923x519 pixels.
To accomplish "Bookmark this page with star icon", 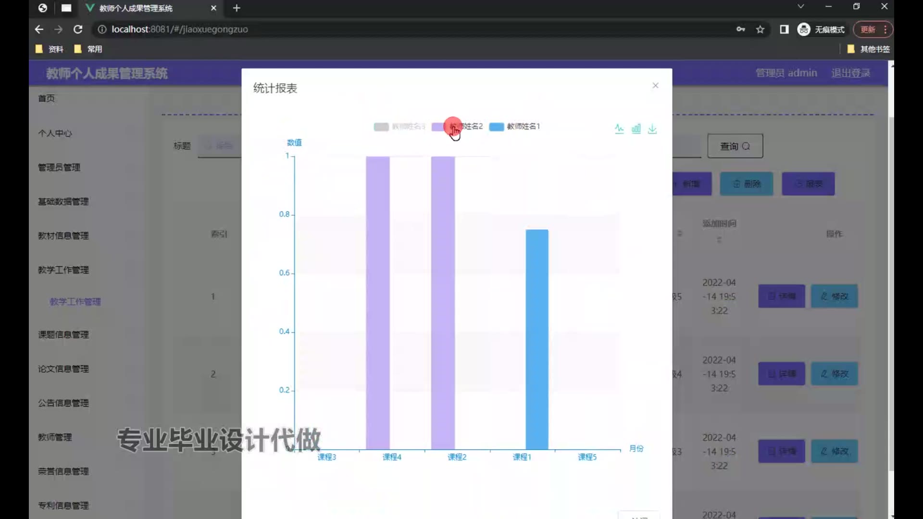I will [x=760, y=29].
